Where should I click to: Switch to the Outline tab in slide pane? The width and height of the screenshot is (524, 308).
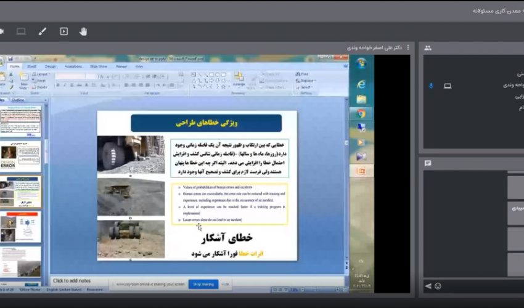[x=18, y=99]
